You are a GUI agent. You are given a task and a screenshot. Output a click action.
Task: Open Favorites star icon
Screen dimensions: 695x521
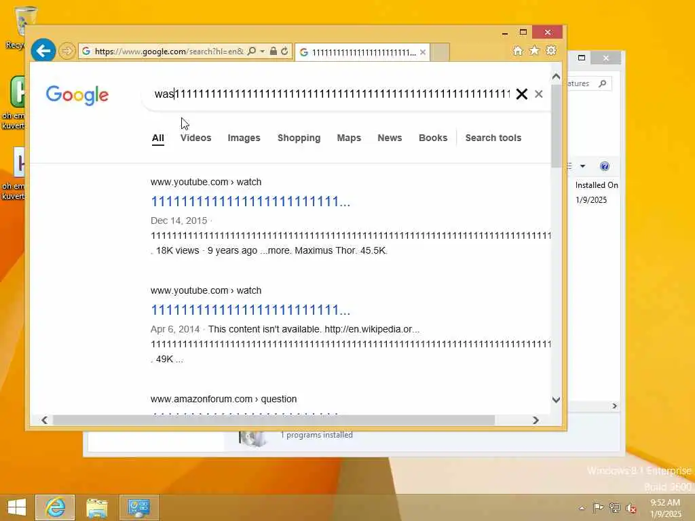534,50
